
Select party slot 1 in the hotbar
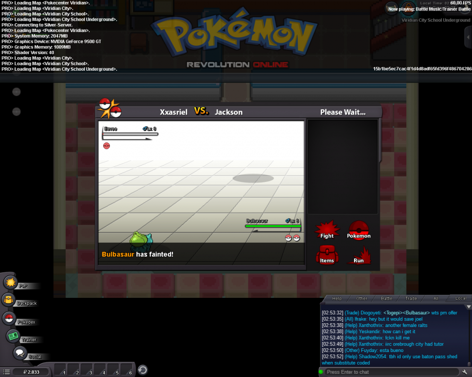coord(60,369)
